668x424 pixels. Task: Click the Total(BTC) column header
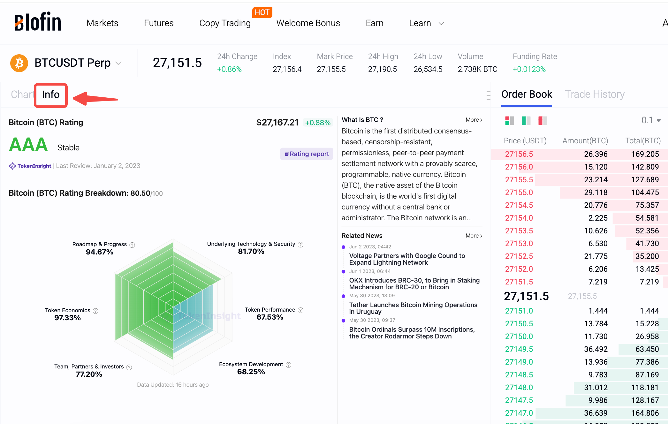[x=643, y=141]
